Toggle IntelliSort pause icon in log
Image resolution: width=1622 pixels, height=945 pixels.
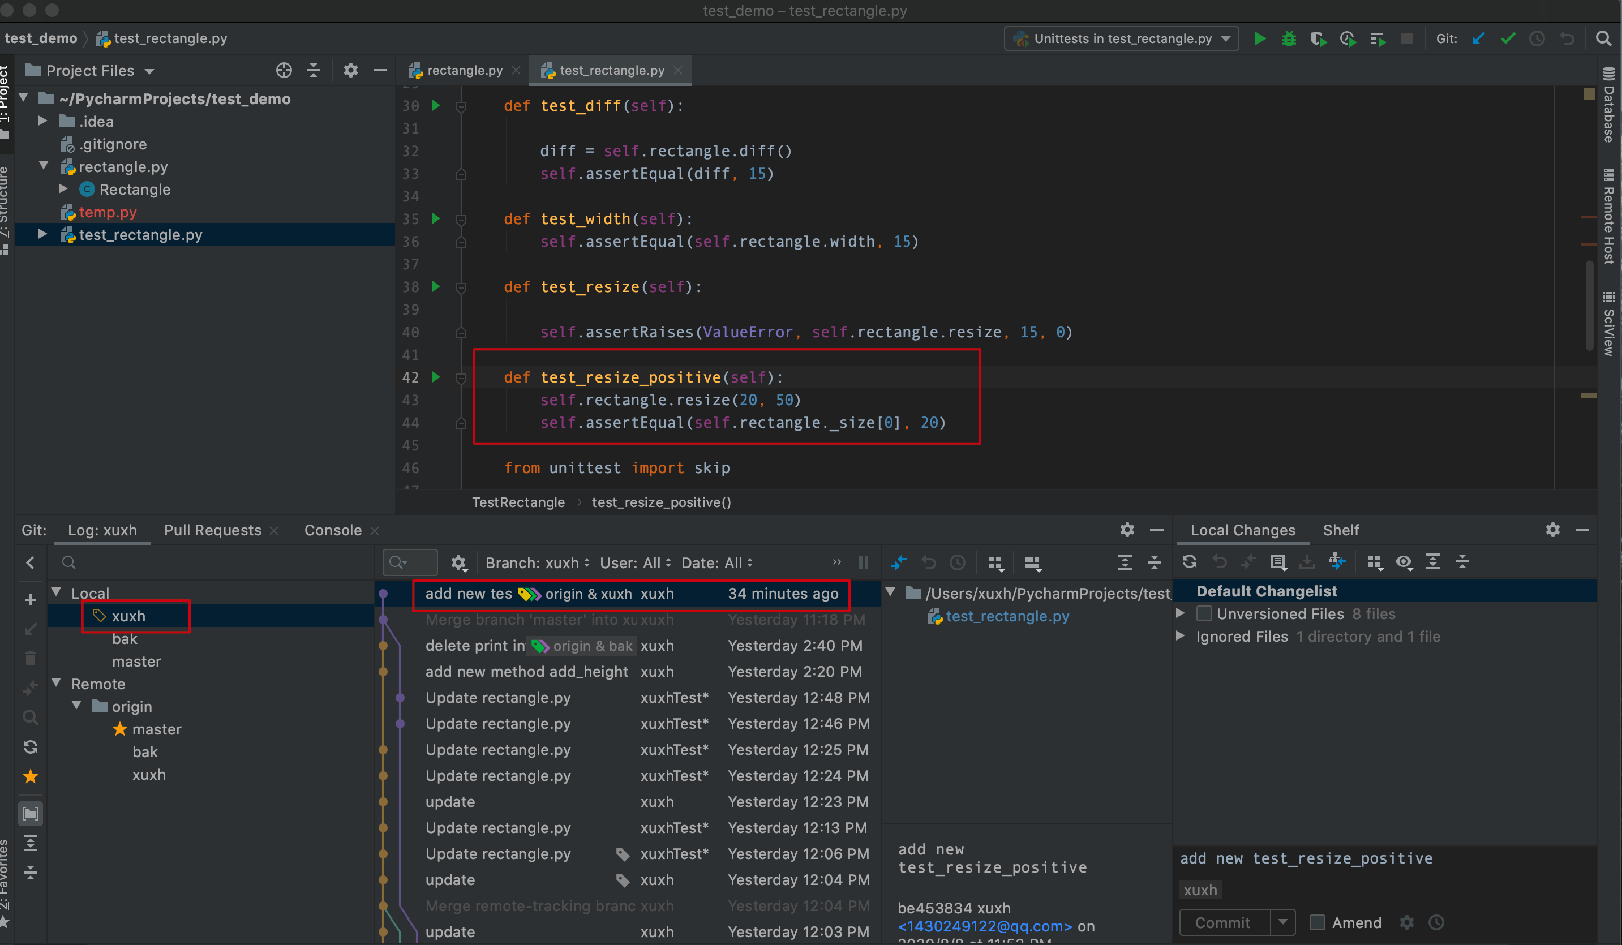pyautogui.click(x=863, y=562)
